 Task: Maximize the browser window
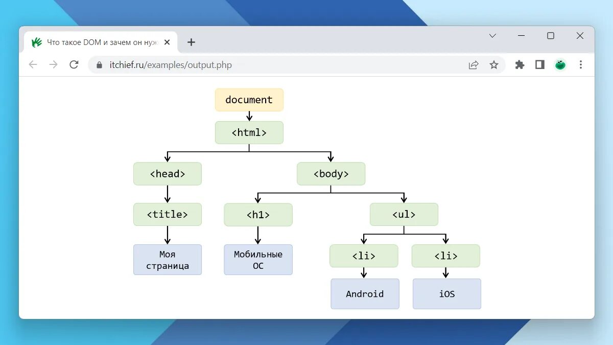(551, 36)
